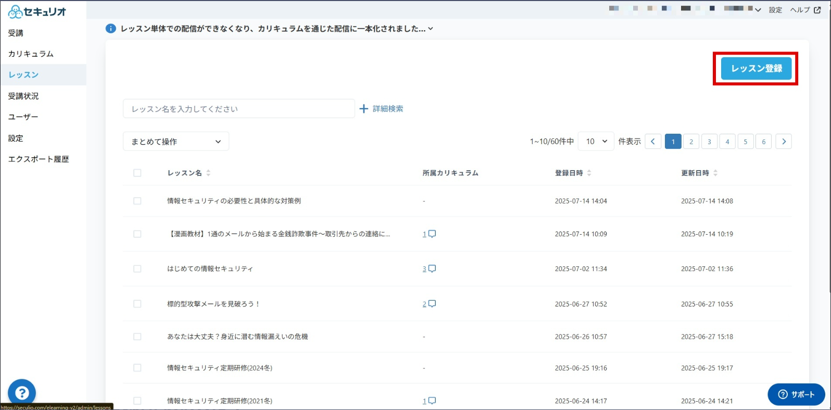Screen dimensions: 831x410
Task: Open the まとめて操作 dropdown
Action: [176, 142]
